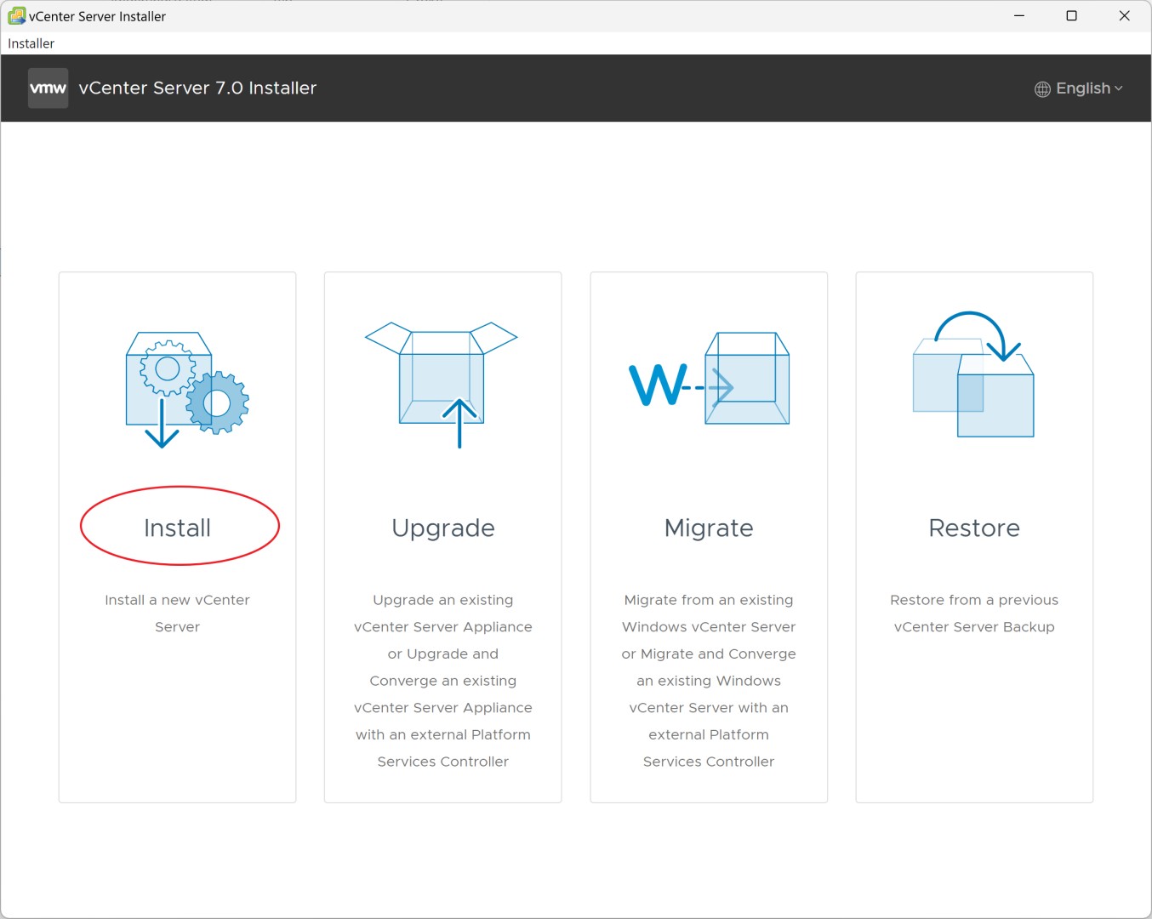
Task: Maximize the vCenter Server Installer window
Action: [x=1072, y=16]
